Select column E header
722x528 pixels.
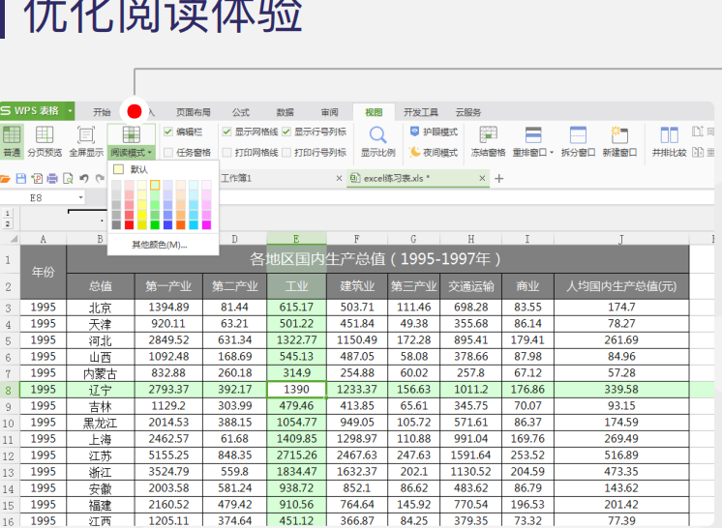(296, 239)
